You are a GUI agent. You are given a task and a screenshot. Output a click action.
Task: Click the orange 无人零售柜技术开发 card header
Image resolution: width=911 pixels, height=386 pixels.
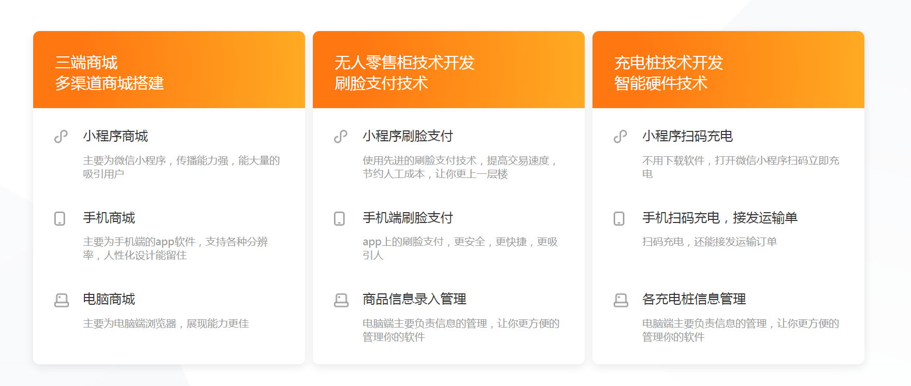[x=449, y=69]
